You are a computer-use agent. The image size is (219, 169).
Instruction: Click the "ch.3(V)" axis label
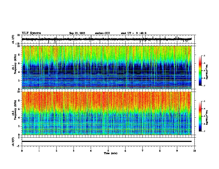point(13,142)
